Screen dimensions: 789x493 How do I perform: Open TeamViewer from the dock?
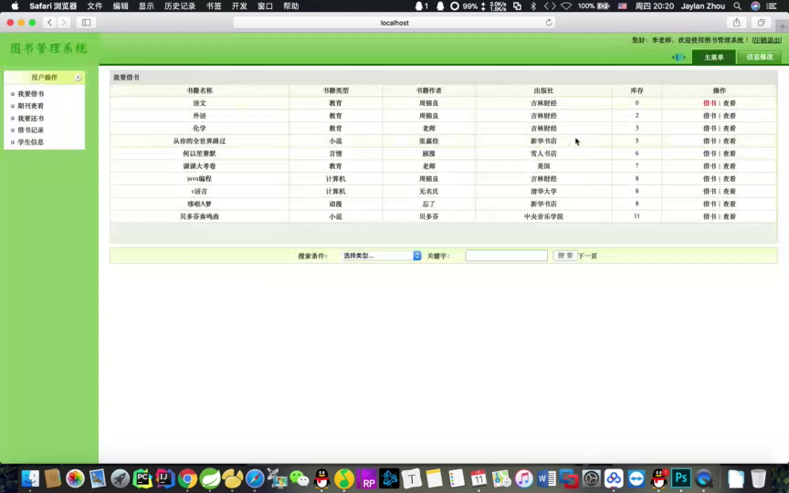[x=636, y=478]
